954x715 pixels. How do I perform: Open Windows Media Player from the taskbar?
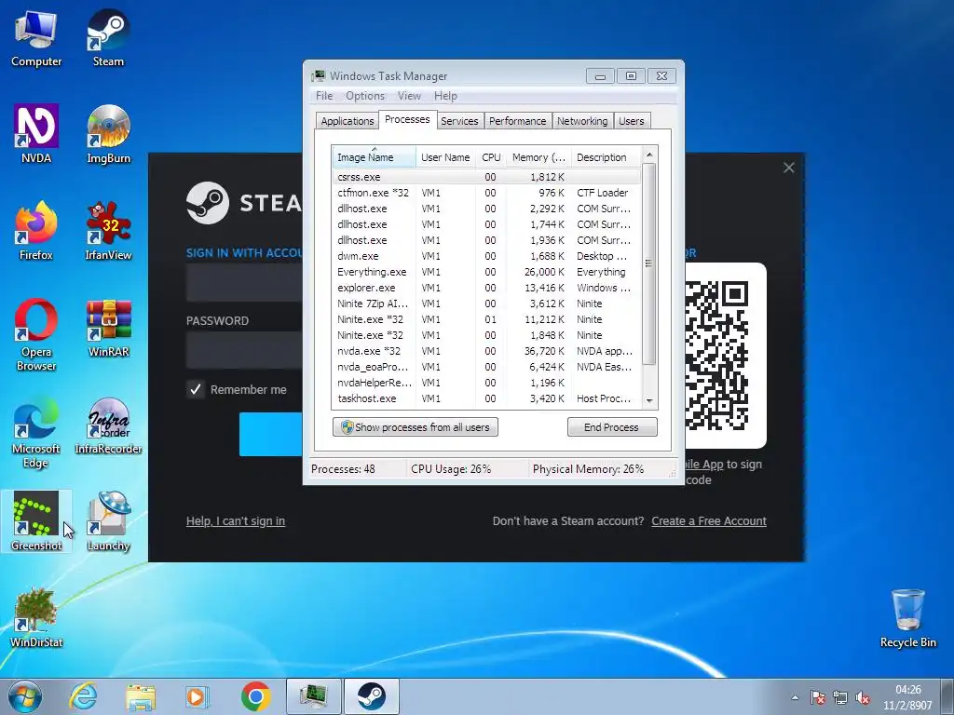tap(198, 696)
